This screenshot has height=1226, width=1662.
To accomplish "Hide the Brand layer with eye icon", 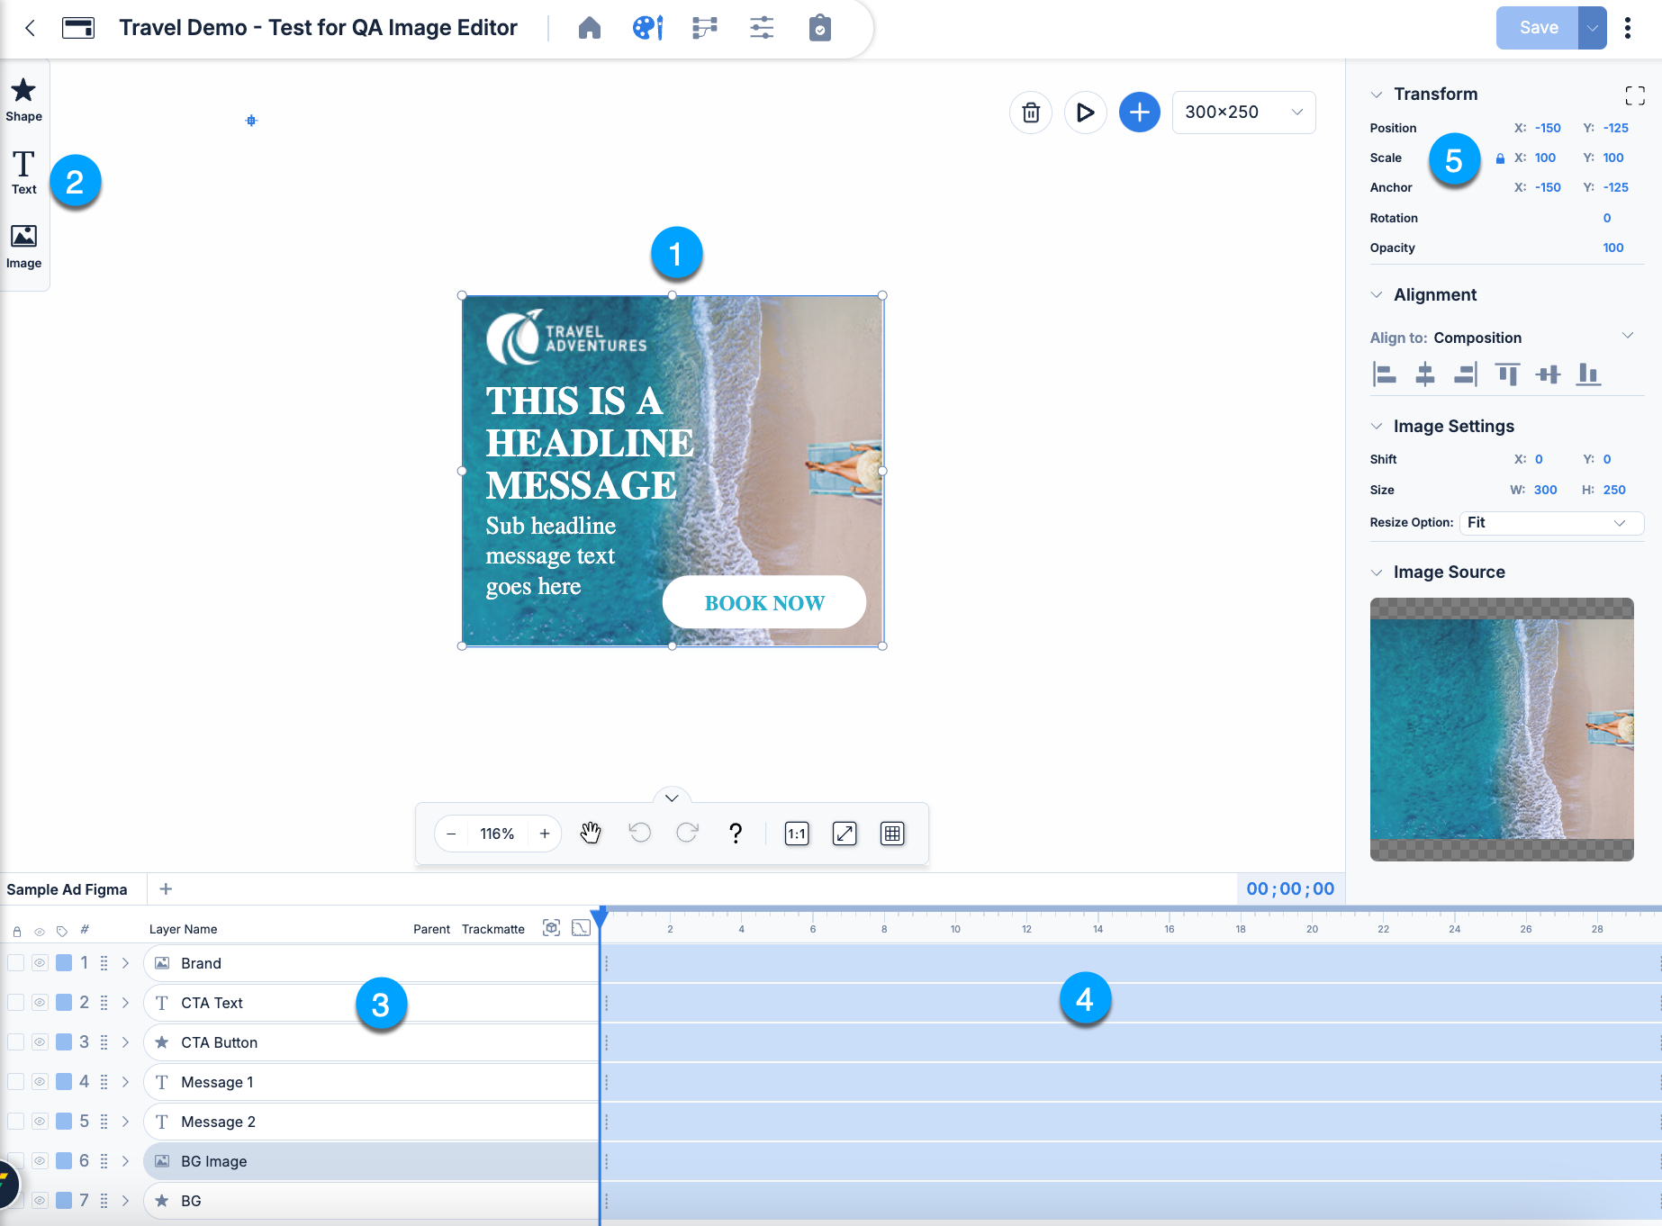I will 40,963.
